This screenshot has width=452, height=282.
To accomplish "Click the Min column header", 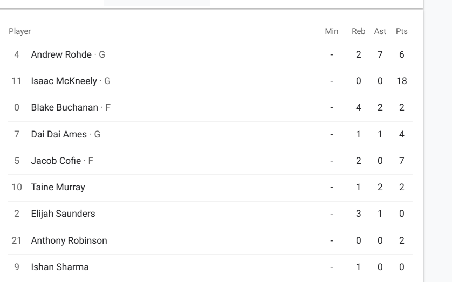I will 331,31.
